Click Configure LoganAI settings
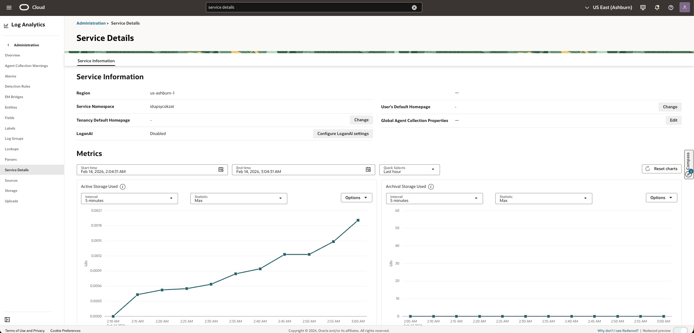This screenshot has height=333, width=694. tap(342, 134)
